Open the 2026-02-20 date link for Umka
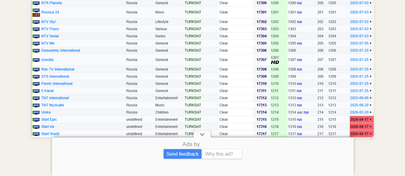This screenshot has height=176, width=405. pos(359,112)
